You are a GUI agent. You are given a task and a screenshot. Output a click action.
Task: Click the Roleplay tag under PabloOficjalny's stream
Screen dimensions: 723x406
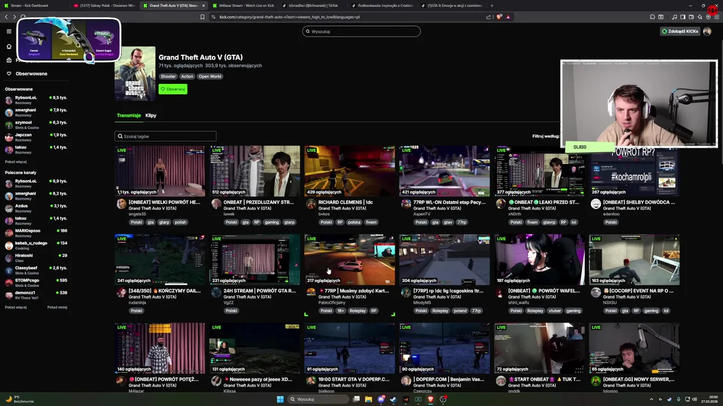pyautogui.click(x=358, y=311)
